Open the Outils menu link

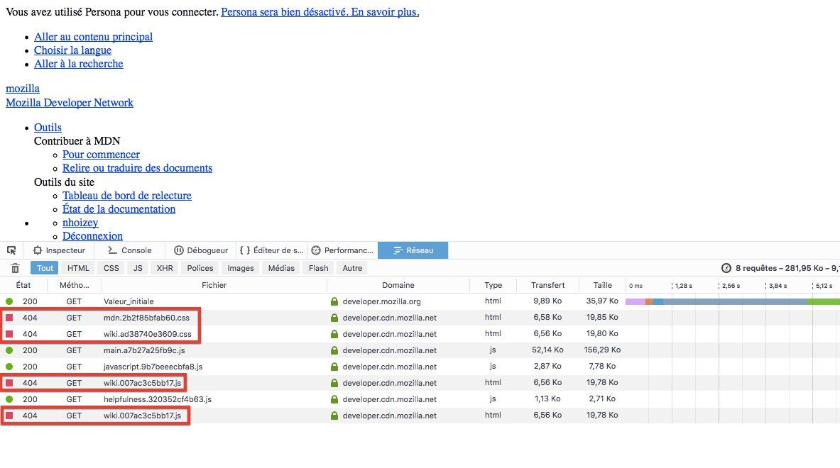click(48, 128)
